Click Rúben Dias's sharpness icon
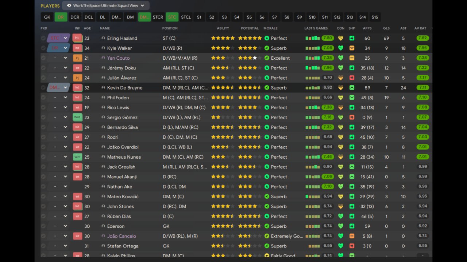Viewport: 467px width, 262px height. click(352, 216)
